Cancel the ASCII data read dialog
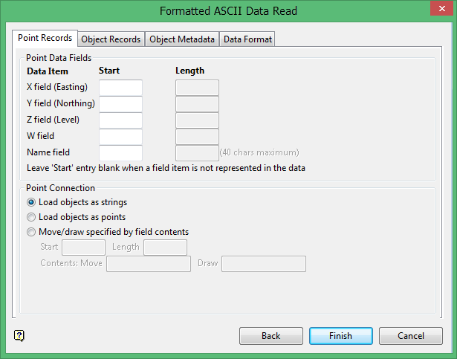This screenshot has height=359, width=457. click(x=410, y=336)
